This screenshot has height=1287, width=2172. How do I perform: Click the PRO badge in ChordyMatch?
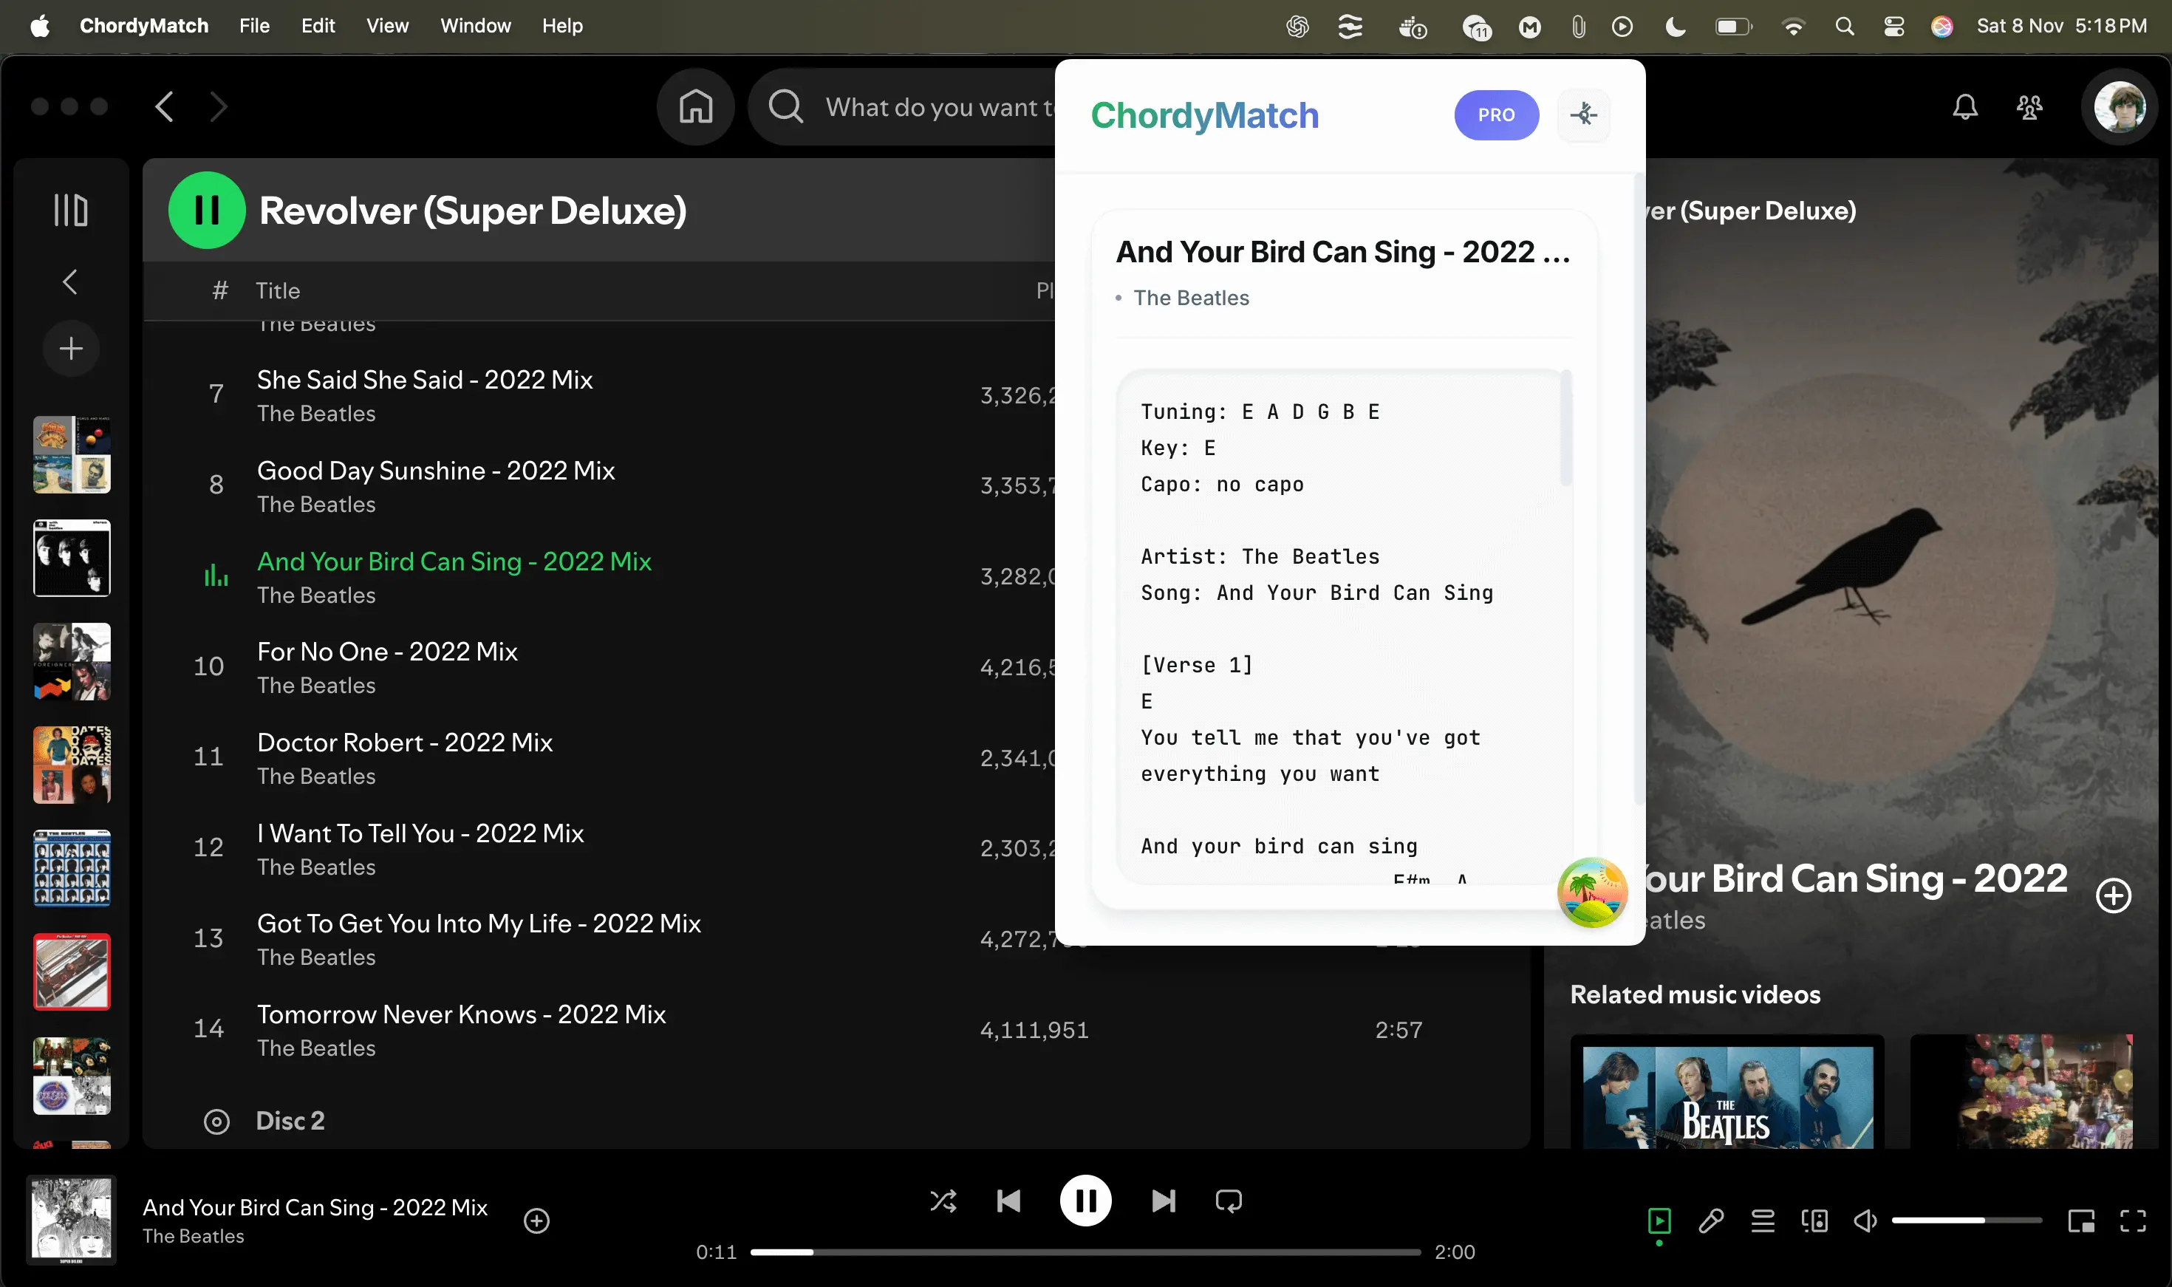coord(1497,115)
